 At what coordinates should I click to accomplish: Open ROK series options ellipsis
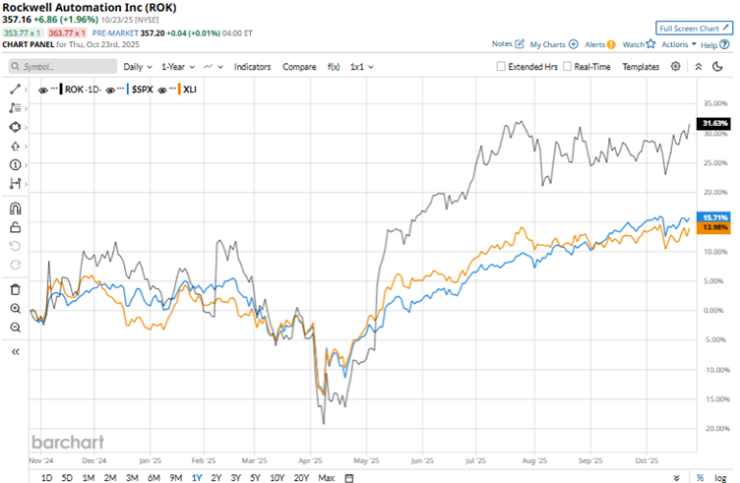pos(54,89)
